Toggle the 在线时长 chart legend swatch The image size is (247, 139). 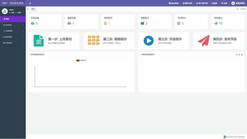pos(78,60)
